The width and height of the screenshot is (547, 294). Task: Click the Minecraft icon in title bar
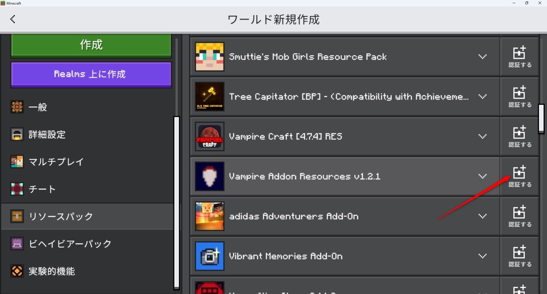click(x=3, y=3)
